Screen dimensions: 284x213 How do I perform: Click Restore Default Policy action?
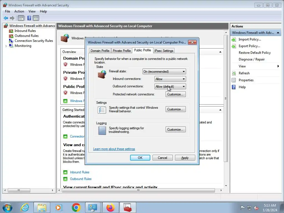coord(255,53)
